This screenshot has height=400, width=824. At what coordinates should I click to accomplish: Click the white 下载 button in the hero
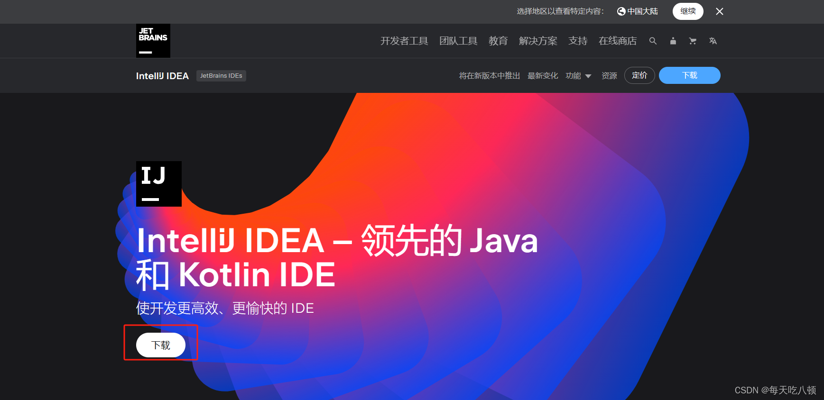click(161, 345)
